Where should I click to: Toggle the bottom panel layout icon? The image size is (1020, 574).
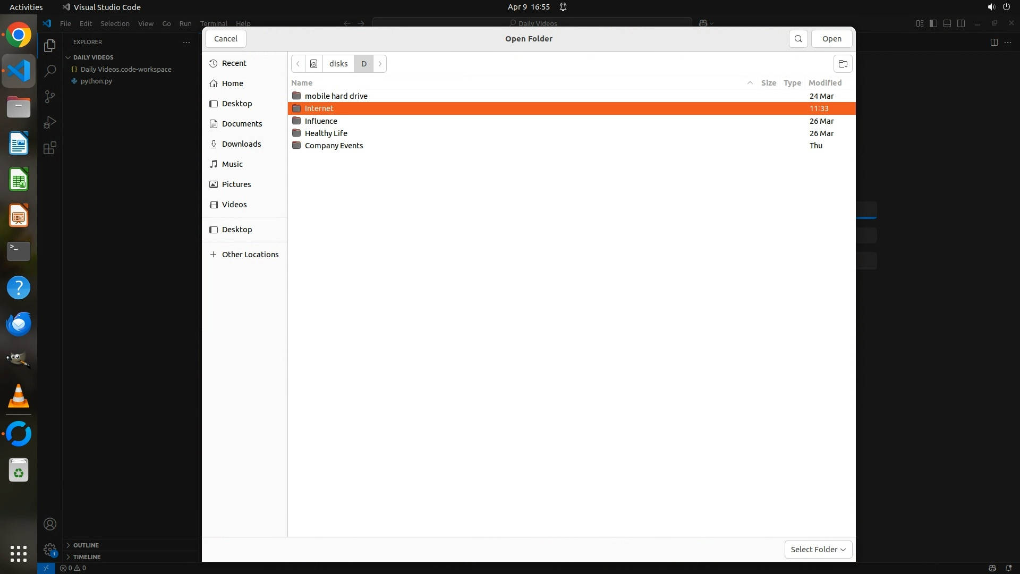coord(947,23)
